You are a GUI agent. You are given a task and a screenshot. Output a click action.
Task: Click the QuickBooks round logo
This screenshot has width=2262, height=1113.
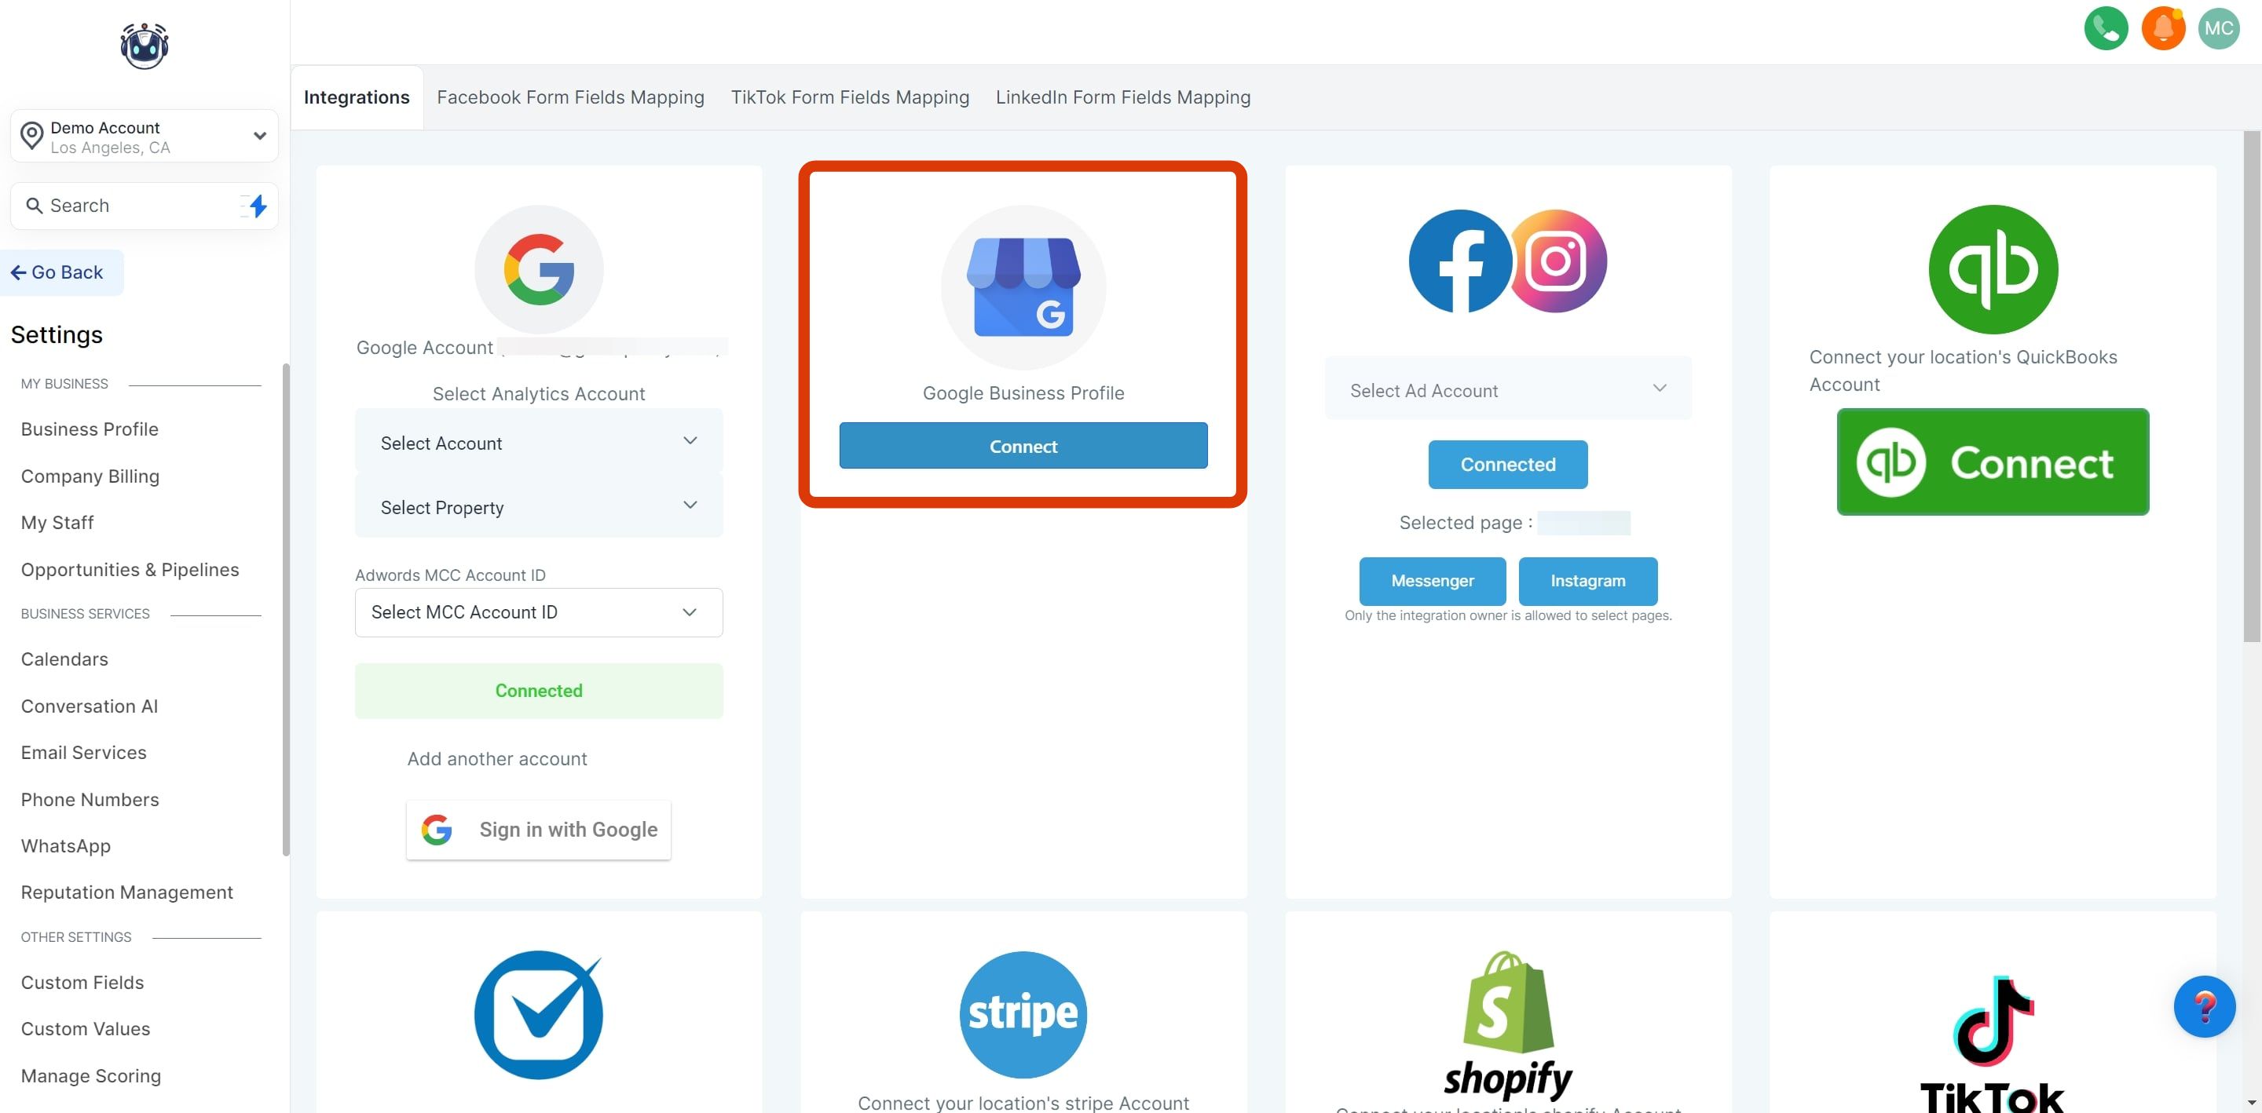click(x=1992, y=268)
